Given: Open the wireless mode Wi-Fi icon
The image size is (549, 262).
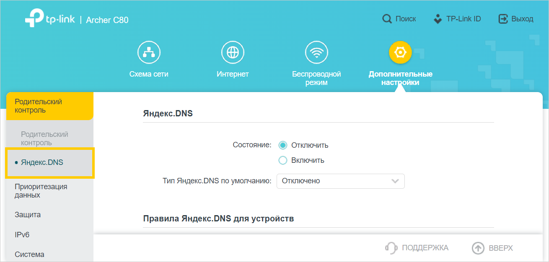Looking at the screenshot, I should (x=316, y=52).
